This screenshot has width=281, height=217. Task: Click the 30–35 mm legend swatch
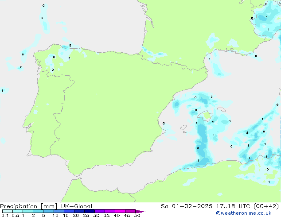tap(99, 211)
